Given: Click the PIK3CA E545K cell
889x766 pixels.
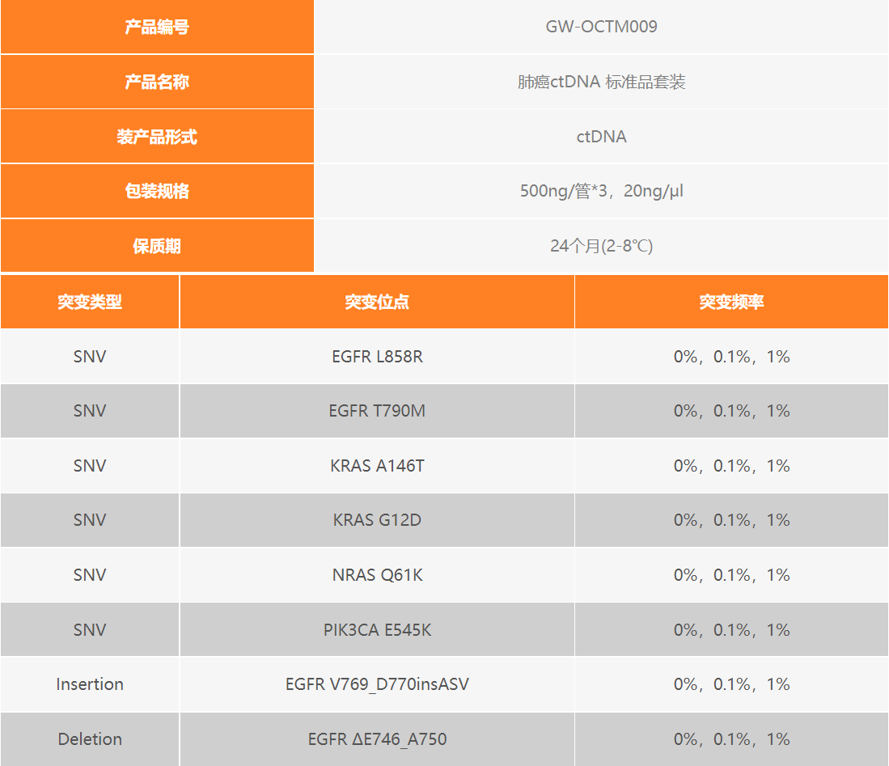Looking at the screenshot, I should [x=377, y=629].
